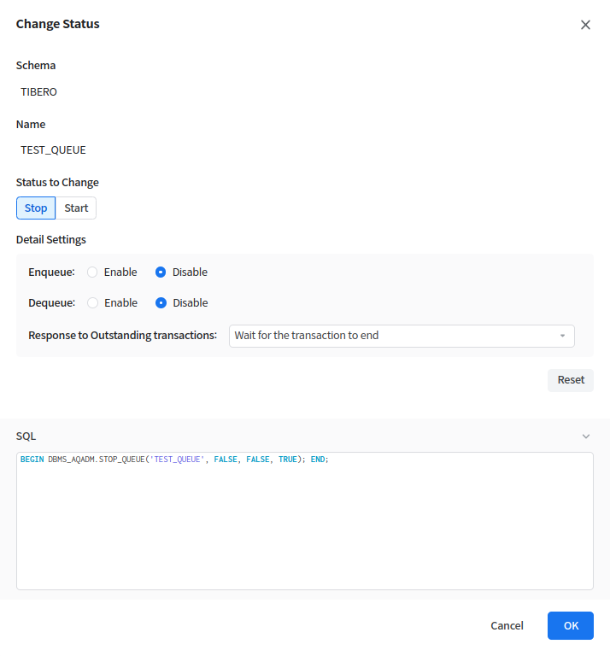Enable the Dequeue radio option
The image size is (610, 656).
tap(92, 303)
